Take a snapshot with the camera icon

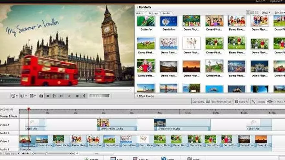pos(41,96)
